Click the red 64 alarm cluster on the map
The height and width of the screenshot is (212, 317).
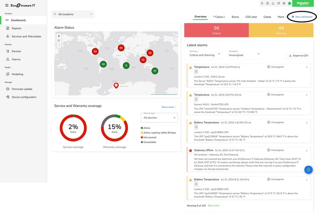[x=121, y=48]
